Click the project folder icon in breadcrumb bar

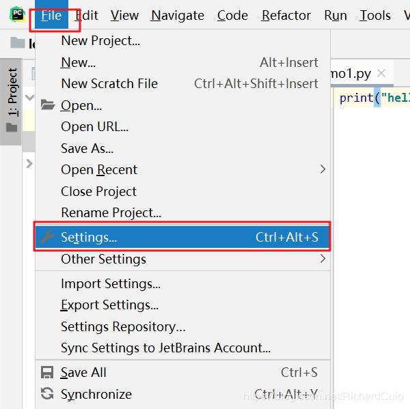[17, 44]
